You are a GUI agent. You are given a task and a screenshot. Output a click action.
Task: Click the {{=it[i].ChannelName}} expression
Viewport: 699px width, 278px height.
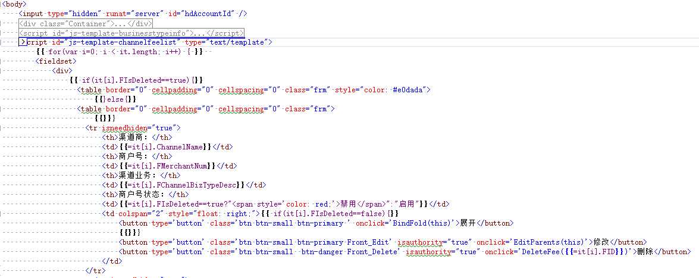pyautogui.click(x=165, y=146)
